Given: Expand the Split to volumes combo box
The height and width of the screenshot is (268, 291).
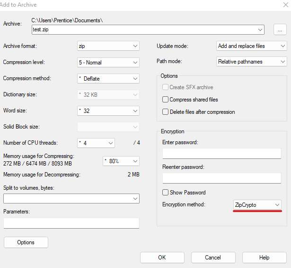Looking at the screenshot, I should point(71,198).
